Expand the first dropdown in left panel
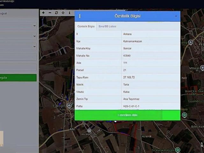The image size is (204, 153). coord(18,25)
